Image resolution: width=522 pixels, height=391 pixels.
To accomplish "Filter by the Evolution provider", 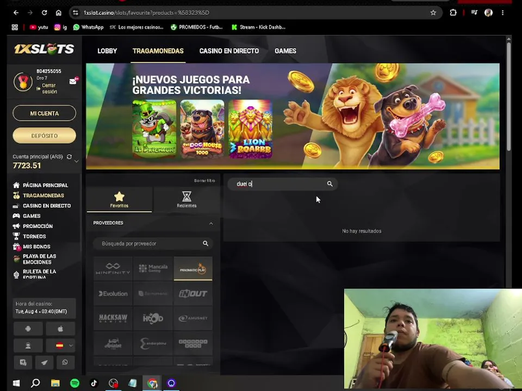I will pyautogui.click(x=113, y=294).
